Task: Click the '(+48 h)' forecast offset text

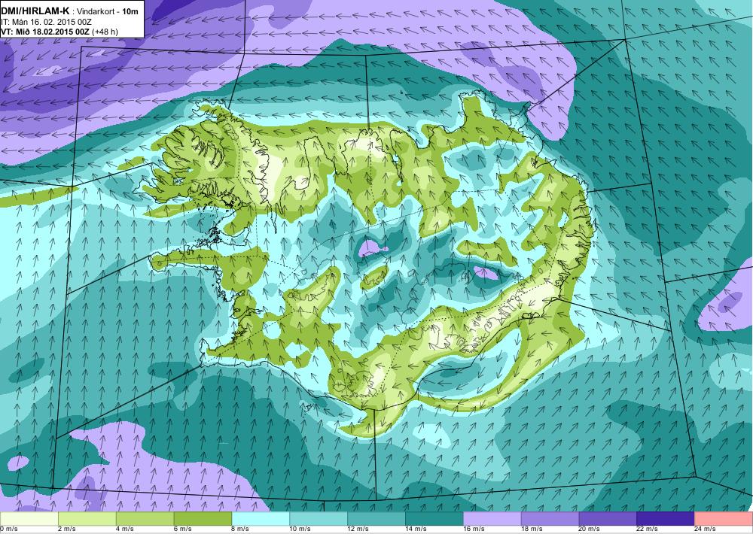Action: click(x=105, y=32)
